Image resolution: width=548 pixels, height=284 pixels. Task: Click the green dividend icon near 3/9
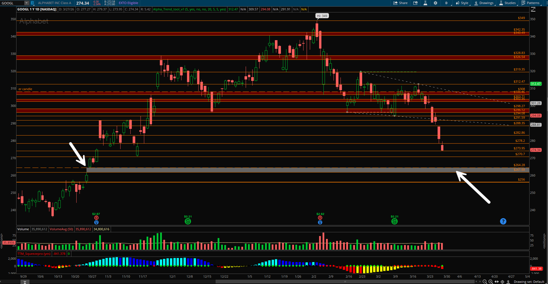click(x=395, y=221)
